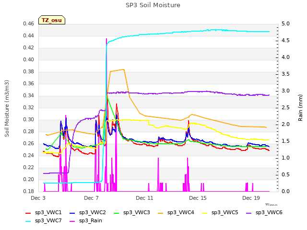The height and width of the screenshot is (230, 307).
Task: Click the 0.38 left axis value
Action: 29,72
